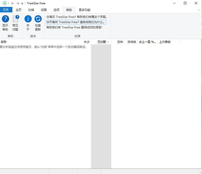Open the quick access toolbar dropdown
The width and height of the screenshot is (202, 174).
pos(22,3)
